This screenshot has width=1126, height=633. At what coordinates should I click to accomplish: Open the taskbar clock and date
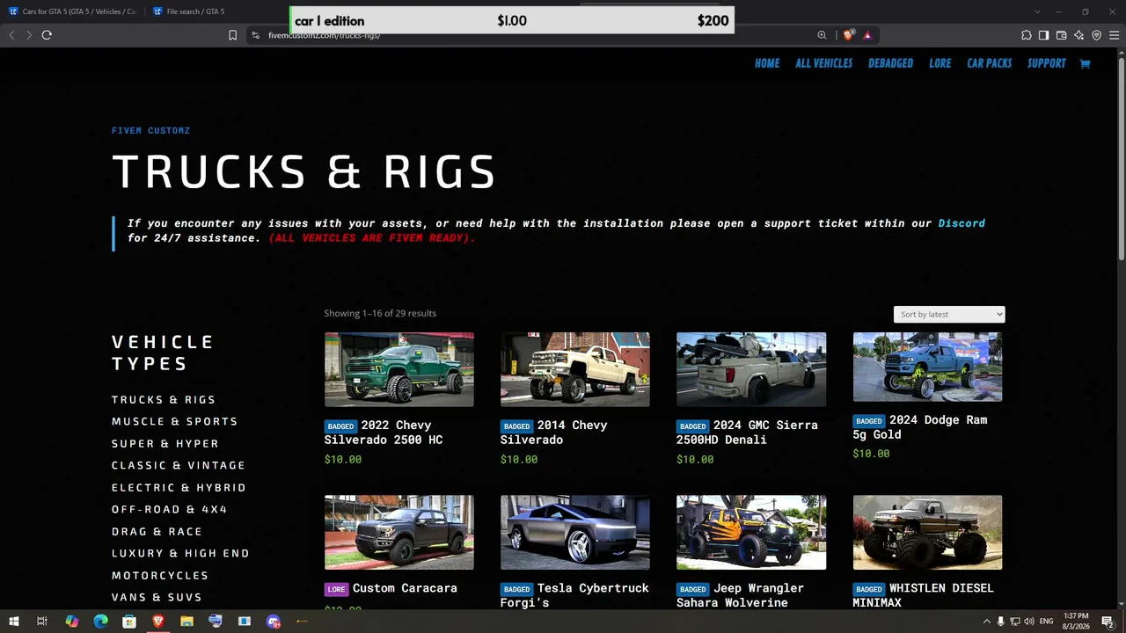click(1076, 622)
